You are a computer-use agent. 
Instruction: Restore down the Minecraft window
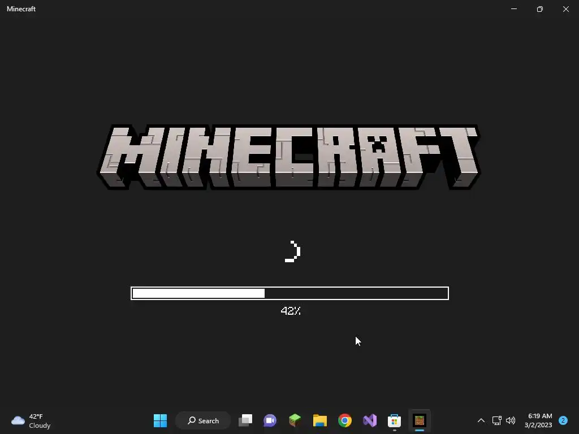pos(540,9)
